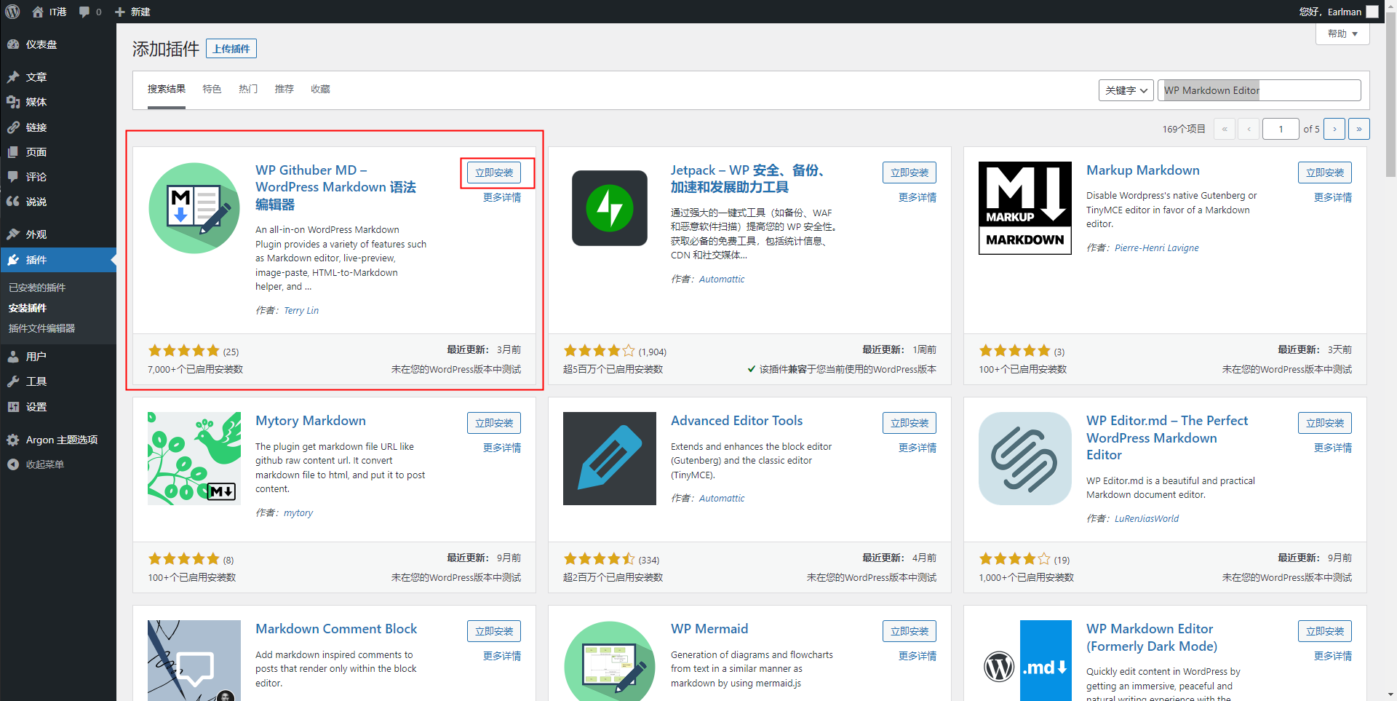
Task: Open 已安装的插件 submenu item
Action: coord(37,288)
